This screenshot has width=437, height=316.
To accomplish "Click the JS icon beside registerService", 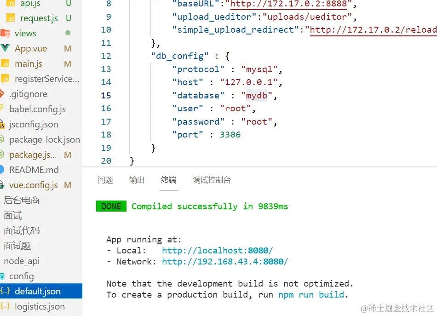I will pyautogui.click(x=6, y=79).
